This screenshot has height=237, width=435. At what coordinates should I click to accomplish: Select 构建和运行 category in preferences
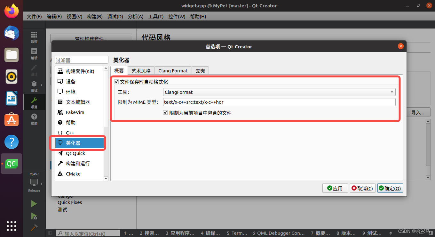click(80, 163)
